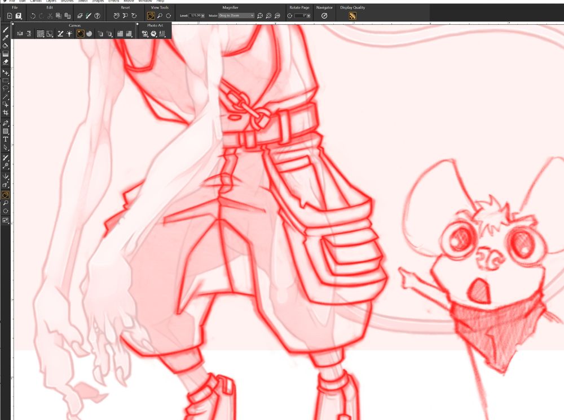
Task: Open help question mark icon
Action: tap(97, 16)
